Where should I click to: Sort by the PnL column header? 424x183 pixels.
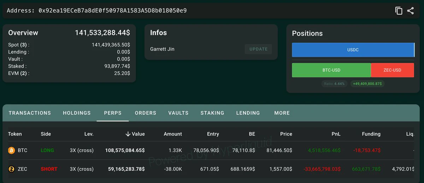tap(336, 134)
